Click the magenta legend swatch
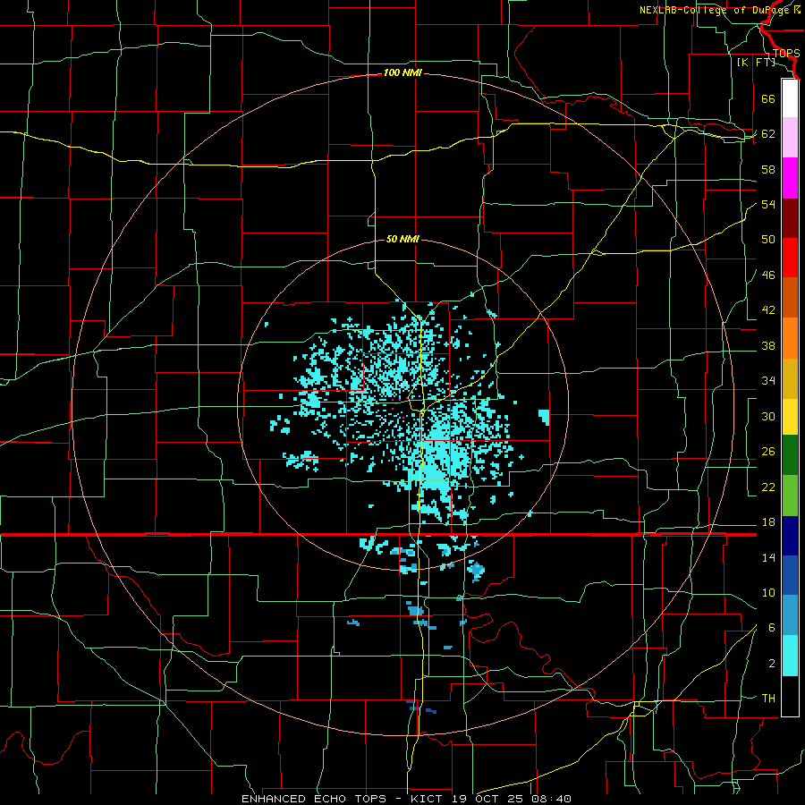This screenshot has height=805, width=805. [790, 178]
